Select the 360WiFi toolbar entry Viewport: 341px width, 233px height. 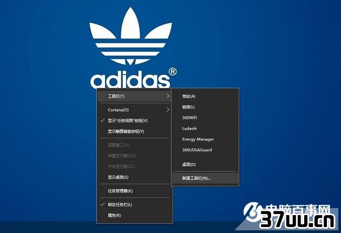point(205,118)
